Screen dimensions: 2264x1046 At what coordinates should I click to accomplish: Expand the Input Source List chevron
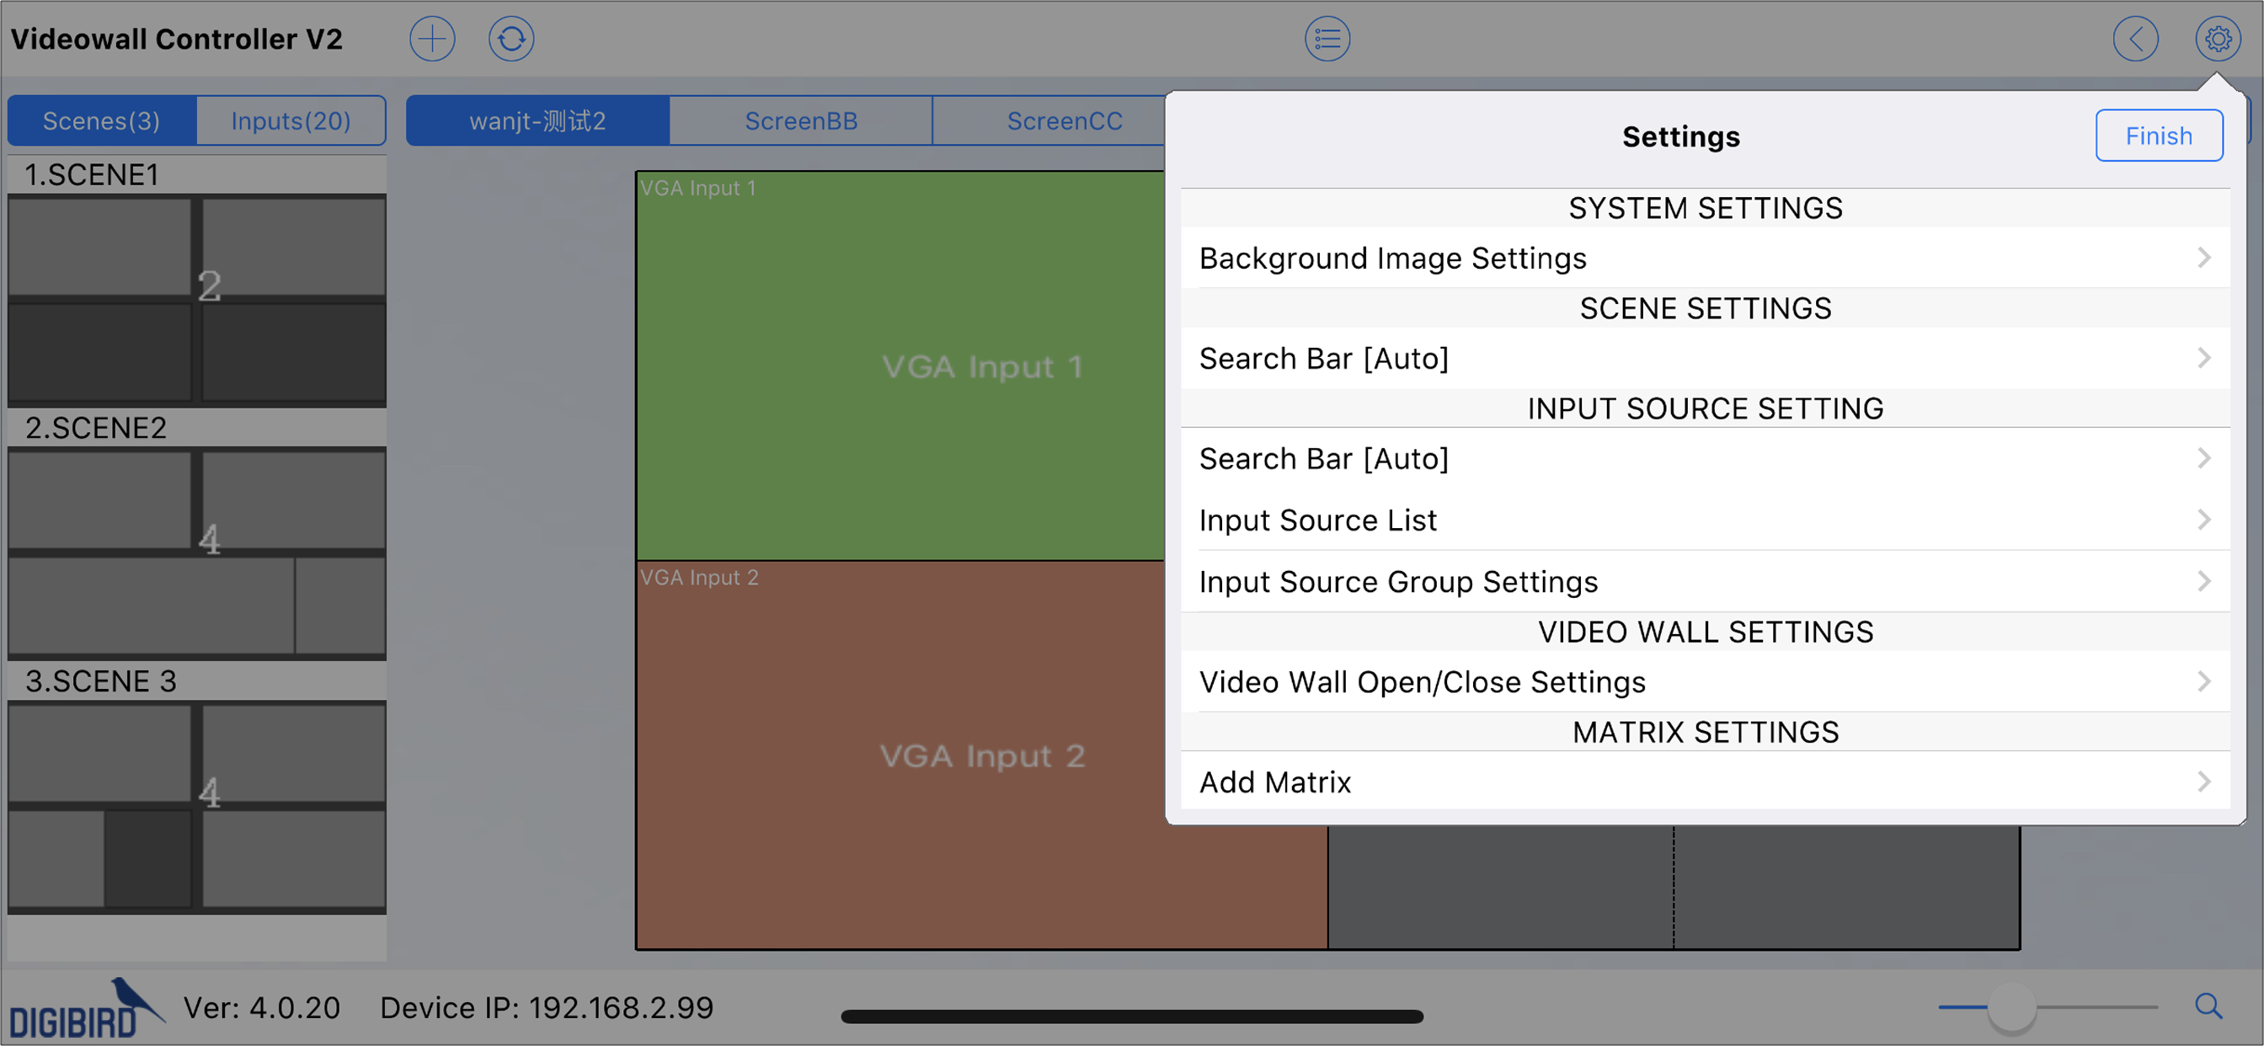tap(2203, 520)
